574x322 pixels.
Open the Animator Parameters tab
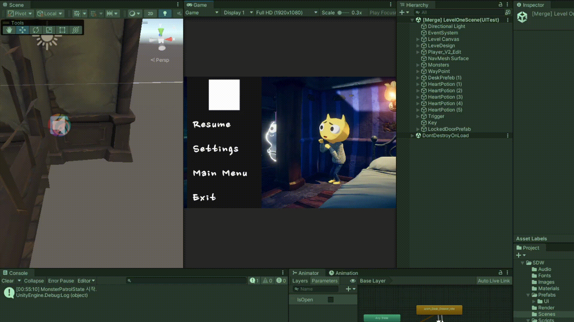(x=324, y=281)
